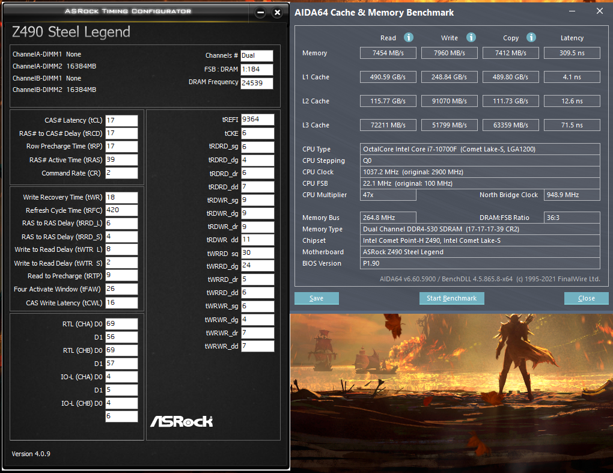Click the Motherboard value ASRock Z490 Steel Legend
This screenshot has width=613, height=473.
point(480,252)
